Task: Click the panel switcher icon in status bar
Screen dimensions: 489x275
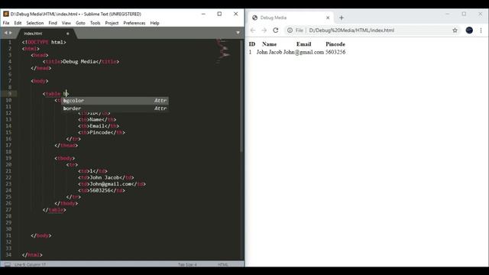Action: (8, 264)
